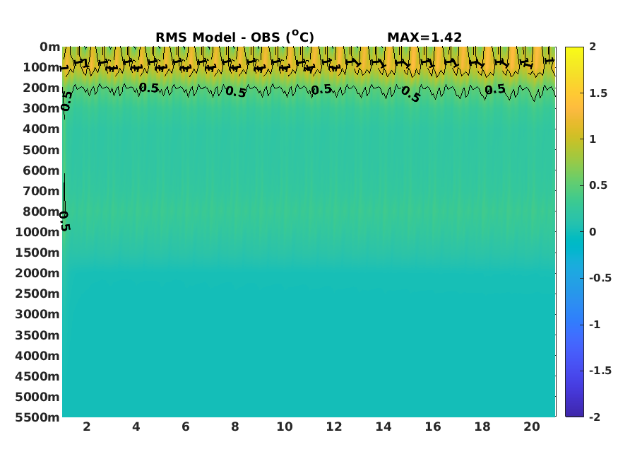Select the '300m' depth axis label
This screenshot has width=618, height=464.
click(x=41, y=108)
